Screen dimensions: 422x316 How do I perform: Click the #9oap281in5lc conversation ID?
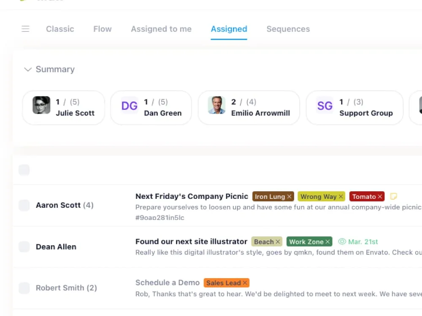tap(160, 217)
